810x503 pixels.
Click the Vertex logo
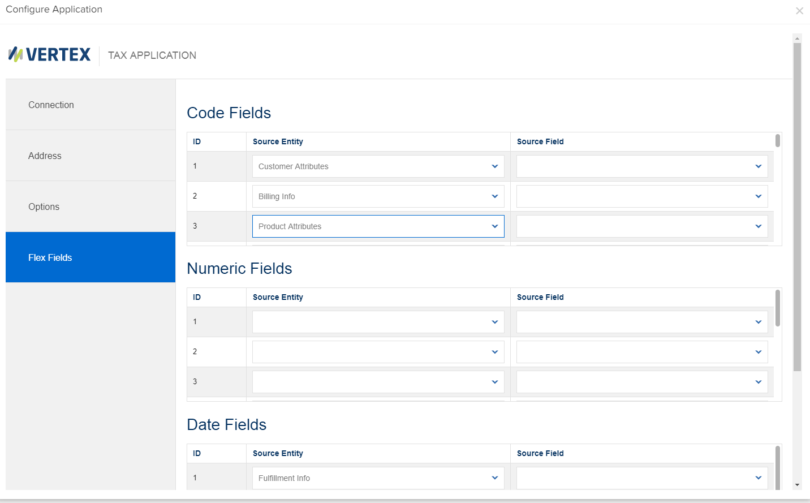point(49,54)
